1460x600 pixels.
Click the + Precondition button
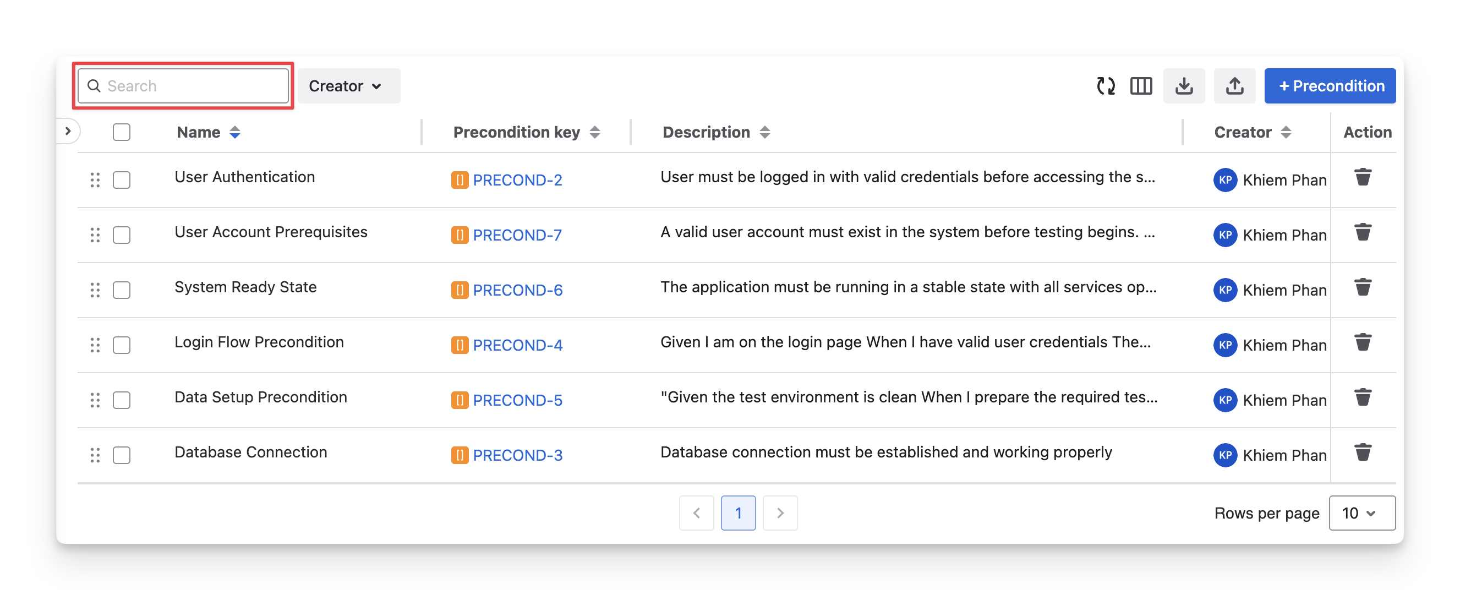(x=1329, y=86)
